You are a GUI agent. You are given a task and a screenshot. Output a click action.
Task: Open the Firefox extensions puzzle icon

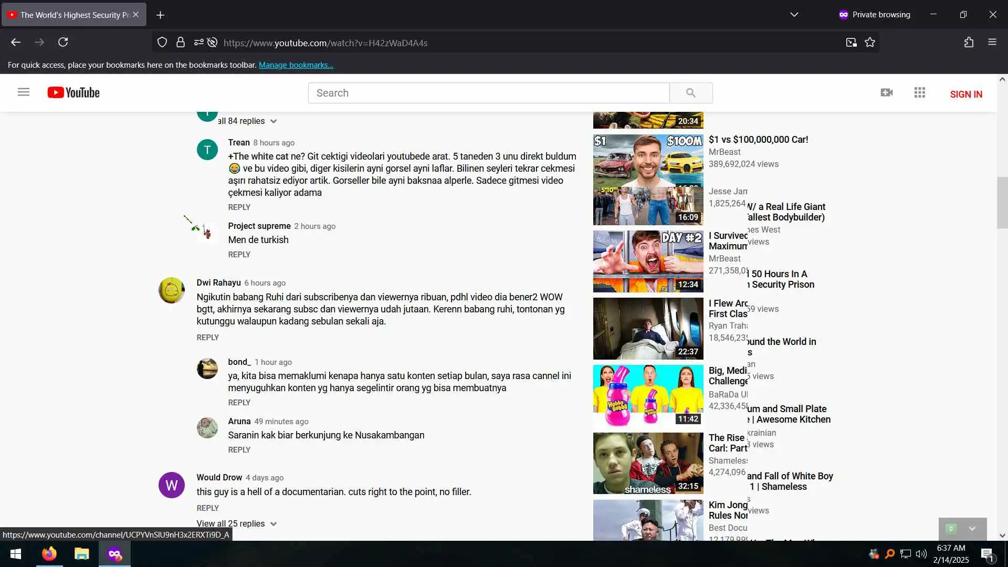[x=969, y=43]
